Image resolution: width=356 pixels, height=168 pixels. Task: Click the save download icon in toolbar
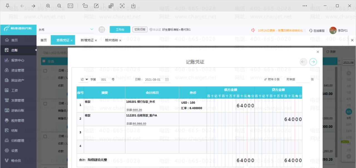(133, 6)
